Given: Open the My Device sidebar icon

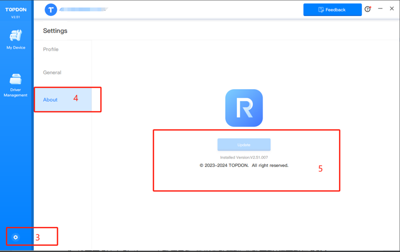Looking at the screenshot, I should [16, 35].
